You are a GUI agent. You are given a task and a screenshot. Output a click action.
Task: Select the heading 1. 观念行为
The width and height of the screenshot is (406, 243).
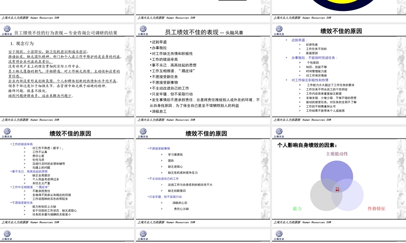coord(22,43)
